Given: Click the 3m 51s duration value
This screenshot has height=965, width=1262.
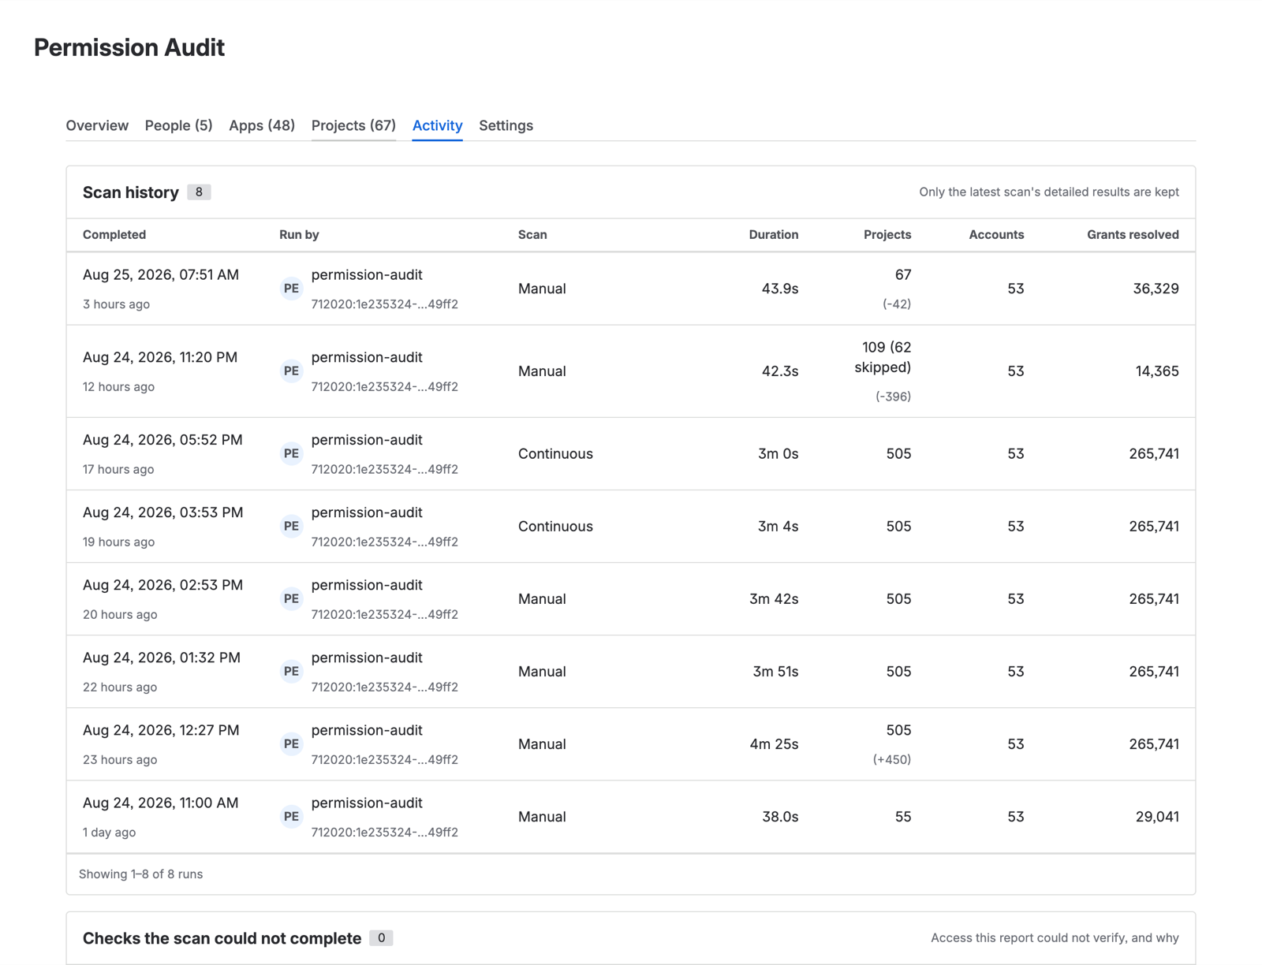Looking at the screenshot, I should point(775,671).
